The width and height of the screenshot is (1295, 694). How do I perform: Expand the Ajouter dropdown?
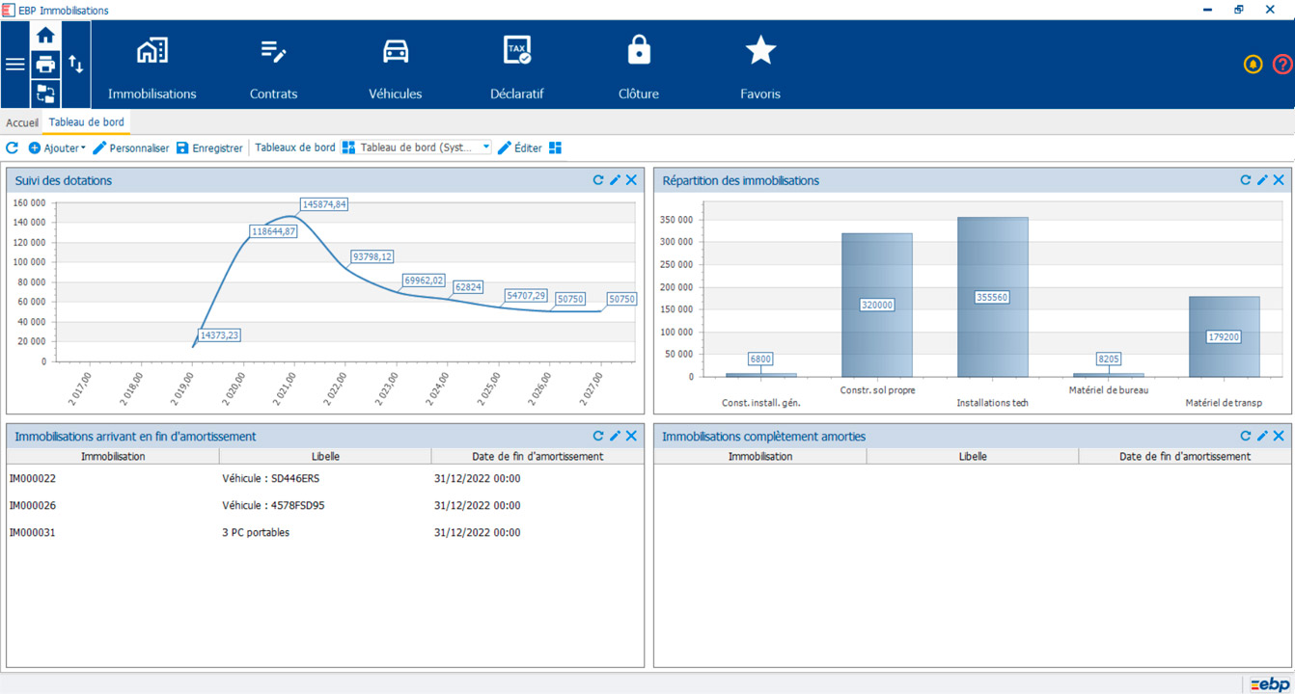tap(58, 148)
